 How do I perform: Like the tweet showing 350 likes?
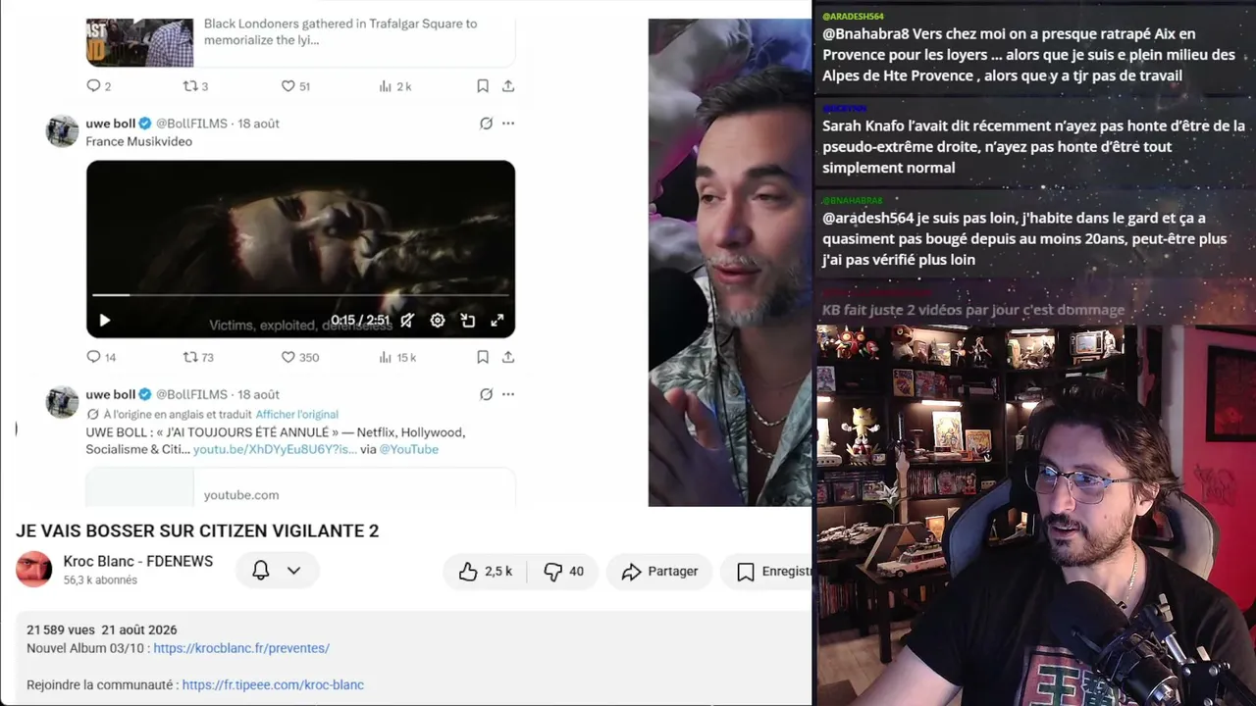pyautogui.click(x=288, y=358)
